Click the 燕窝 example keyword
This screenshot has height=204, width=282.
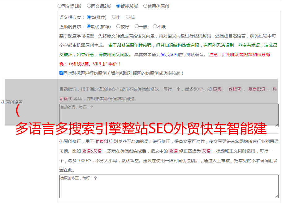point(217,89)
